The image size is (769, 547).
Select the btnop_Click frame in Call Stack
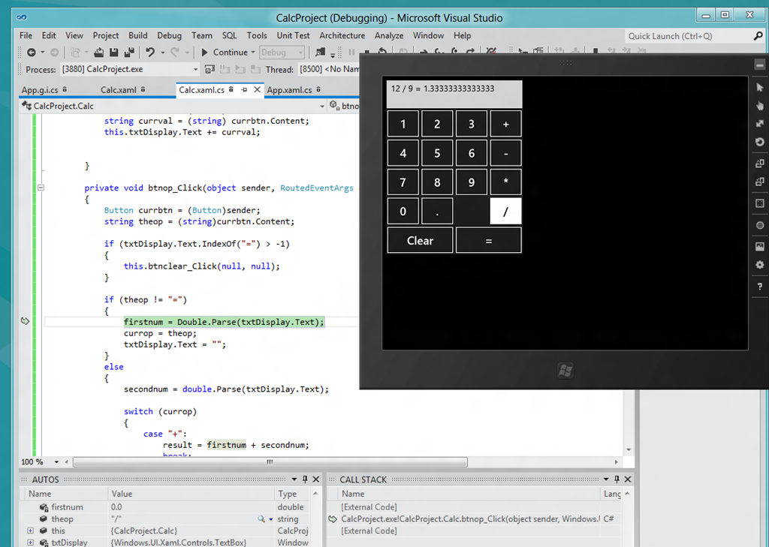click(x=469, y=518)
